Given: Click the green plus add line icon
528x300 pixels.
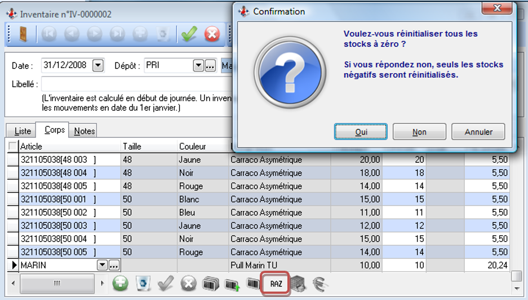Looking at the screenshot, I should [x=120, y=284].
